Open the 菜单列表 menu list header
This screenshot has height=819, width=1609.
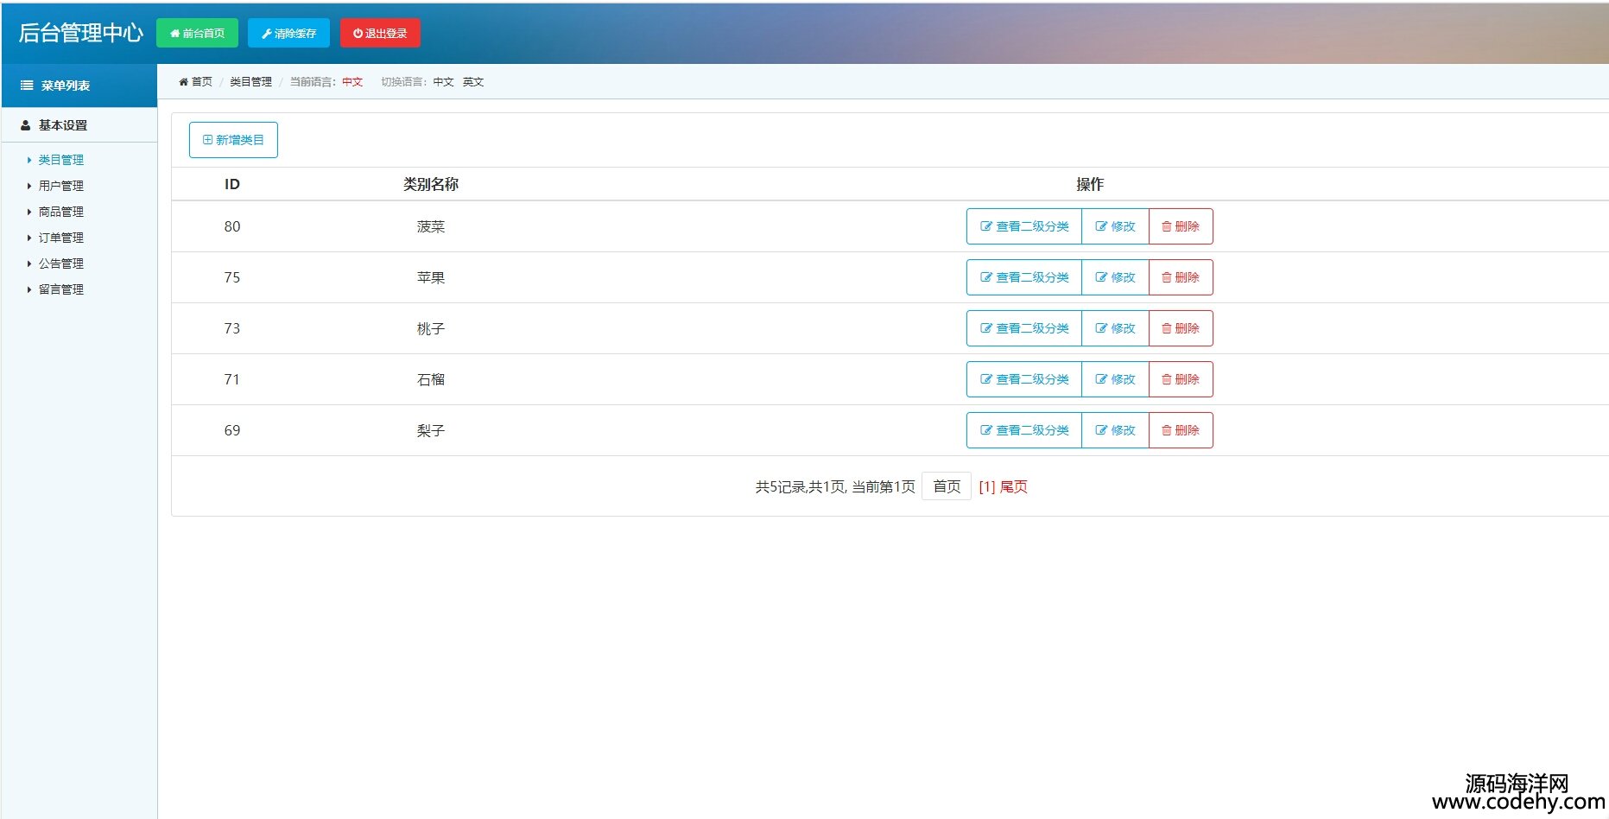point(79,86)
